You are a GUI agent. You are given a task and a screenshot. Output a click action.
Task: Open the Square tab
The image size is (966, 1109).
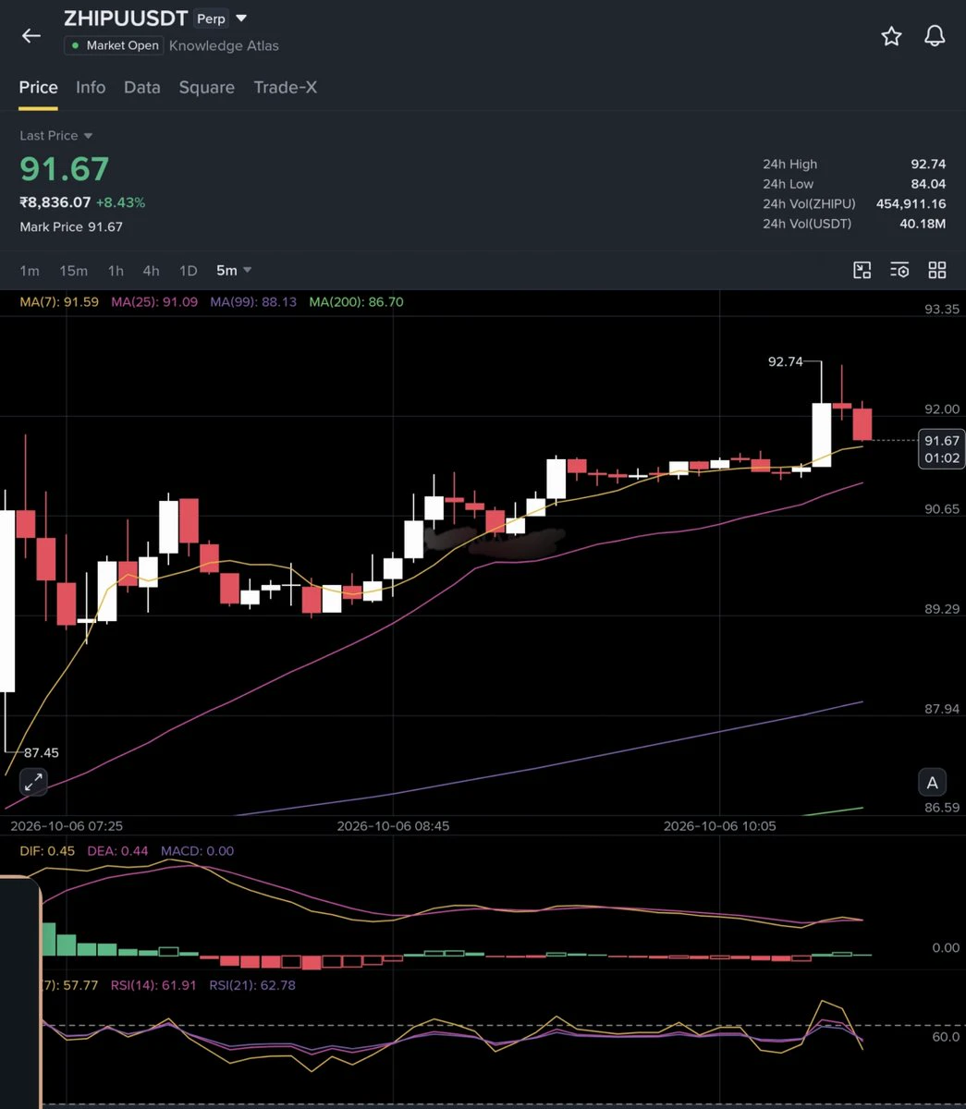(x=207, y=87)
